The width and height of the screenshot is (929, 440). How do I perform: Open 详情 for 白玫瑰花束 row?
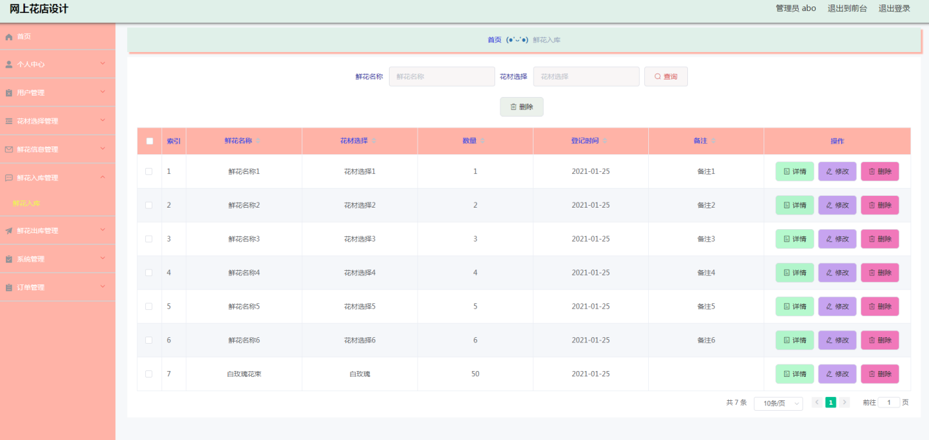click(795, 374)
